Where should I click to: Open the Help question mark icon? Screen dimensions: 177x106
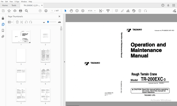(x=163, y=5)
